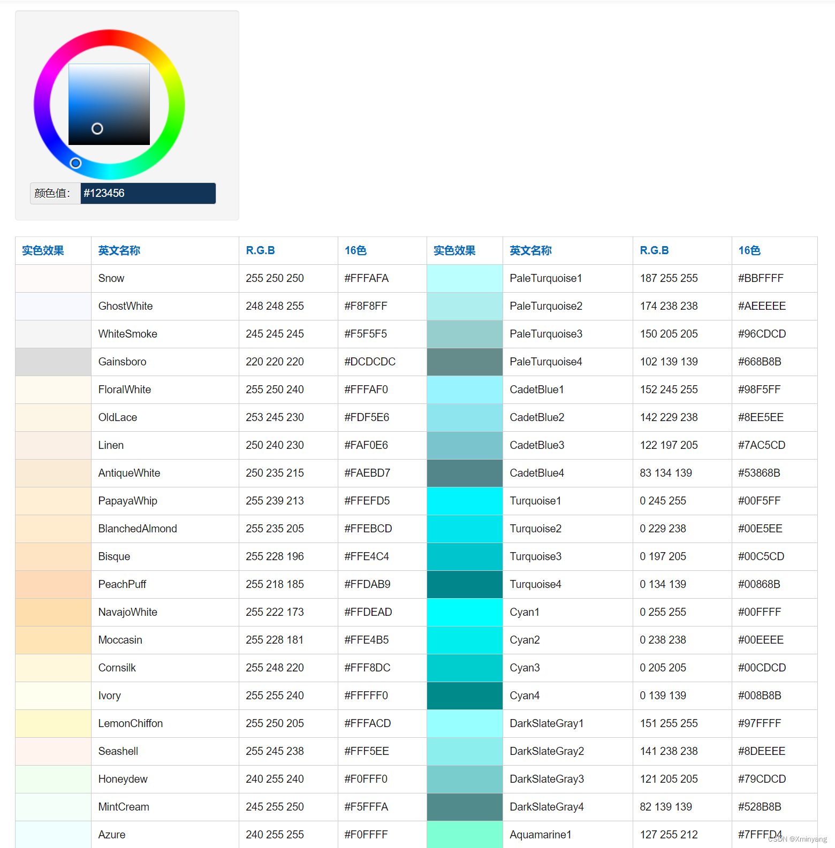Image resolution: width=835 pixels, height=848 pixels.
Task: Click the 127 255 212 RGB value
Action: [x=669, y=835]
